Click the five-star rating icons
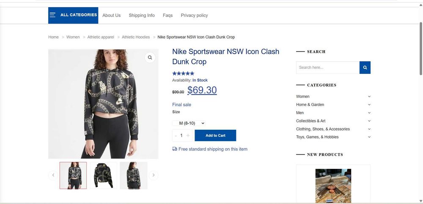 [x=183, y=73]
